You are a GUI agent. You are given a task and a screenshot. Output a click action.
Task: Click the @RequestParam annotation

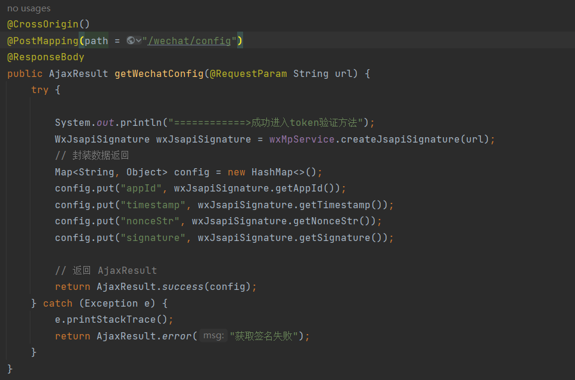pos(248,73)
